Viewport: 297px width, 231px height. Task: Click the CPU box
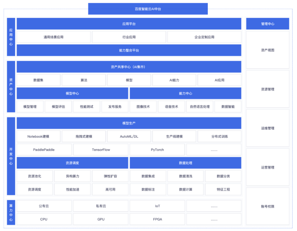pos(44,219)
